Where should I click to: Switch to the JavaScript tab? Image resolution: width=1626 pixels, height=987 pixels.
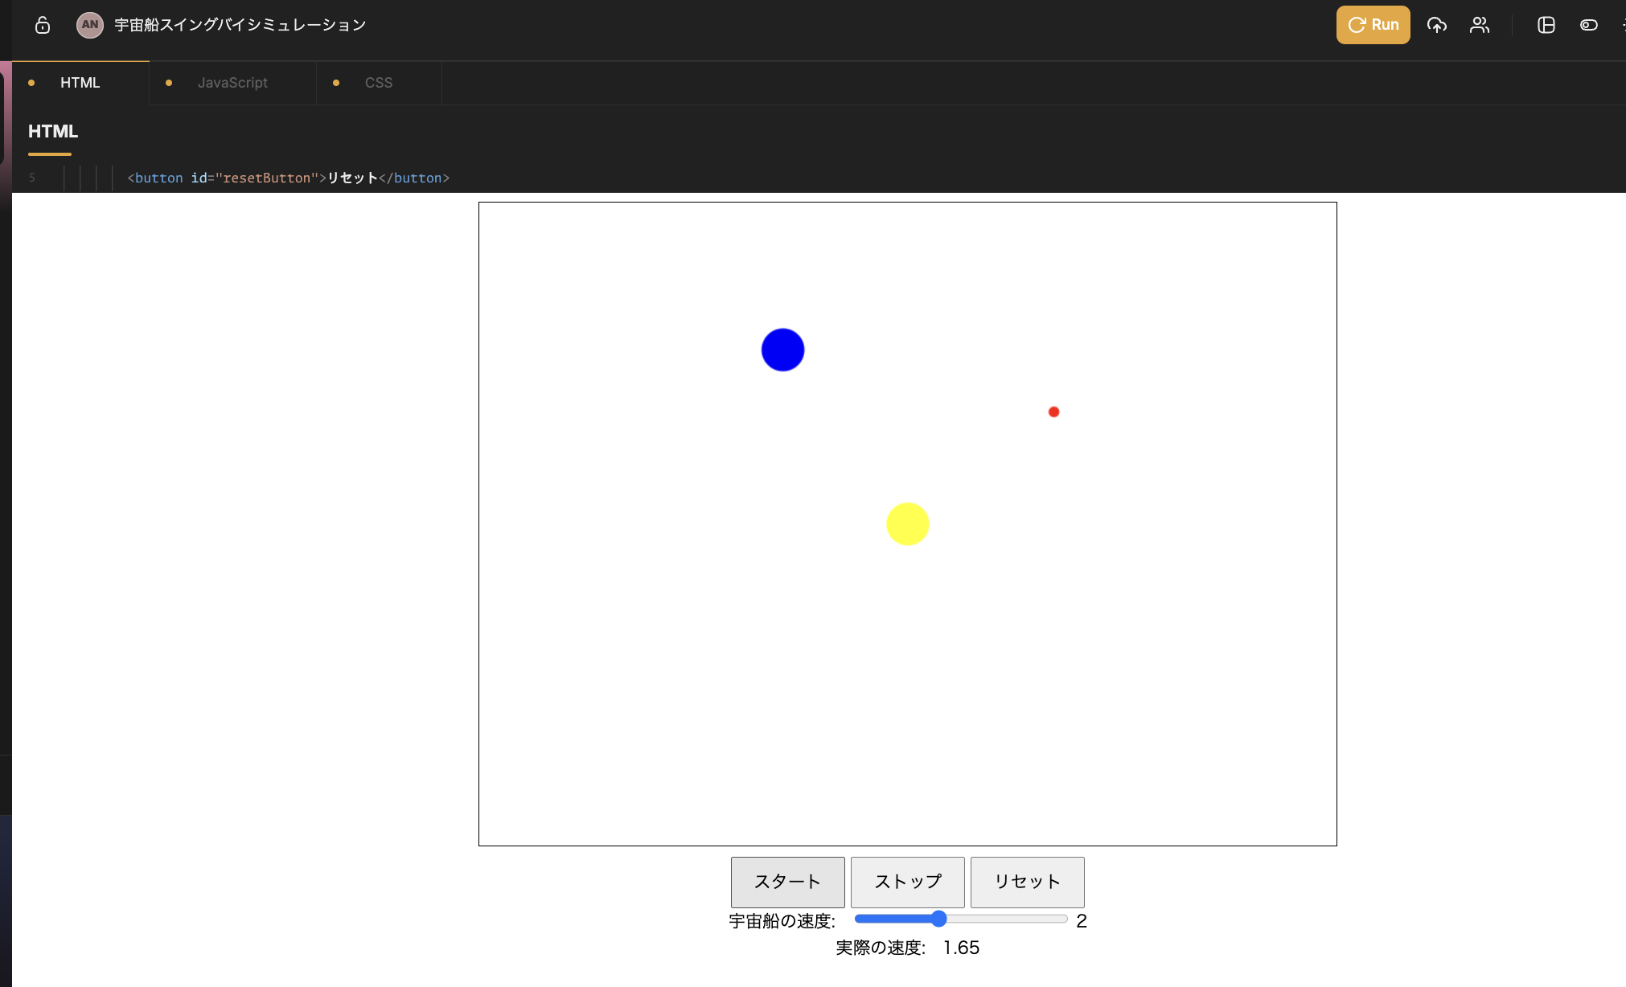232,83
